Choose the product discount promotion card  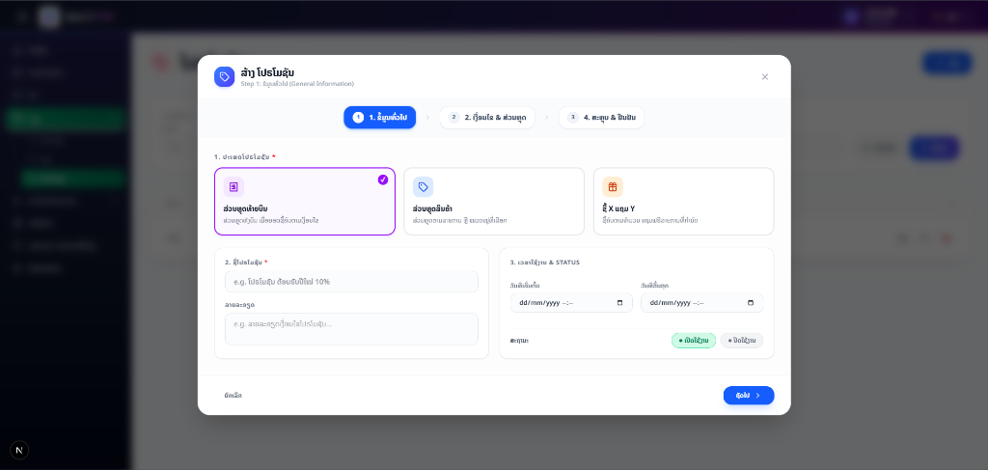coord(494,201)
